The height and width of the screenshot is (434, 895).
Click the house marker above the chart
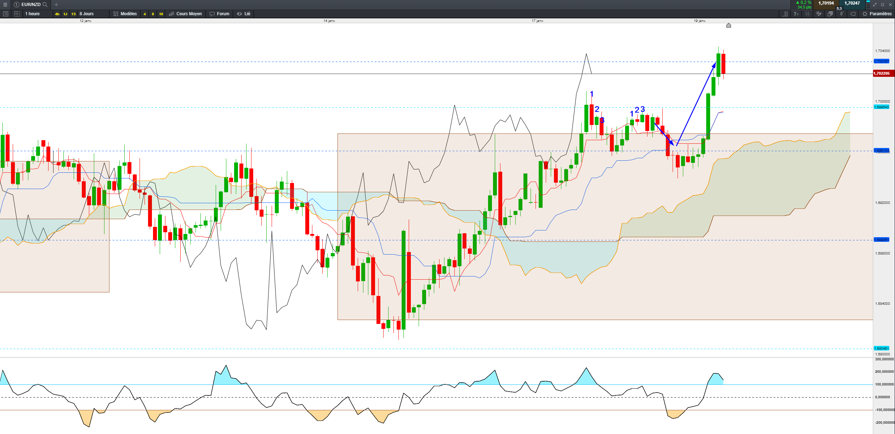click(729, 25)
